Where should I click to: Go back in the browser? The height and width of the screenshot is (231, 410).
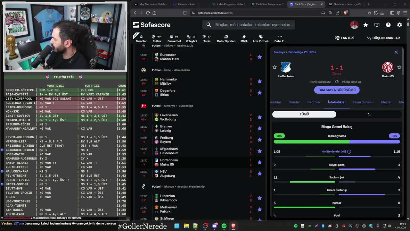coord(135,13)
